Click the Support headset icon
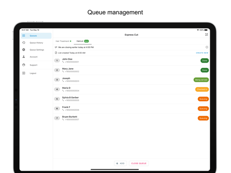This screenshot has height=173, width=231. 24,65
